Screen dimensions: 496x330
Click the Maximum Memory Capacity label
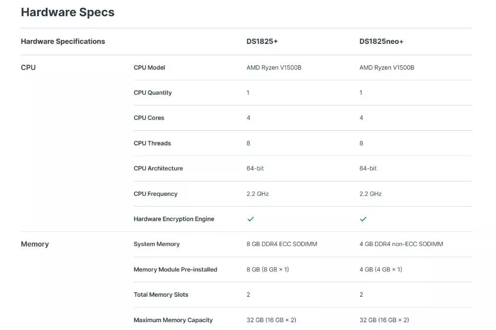click(x=173, y=320)
